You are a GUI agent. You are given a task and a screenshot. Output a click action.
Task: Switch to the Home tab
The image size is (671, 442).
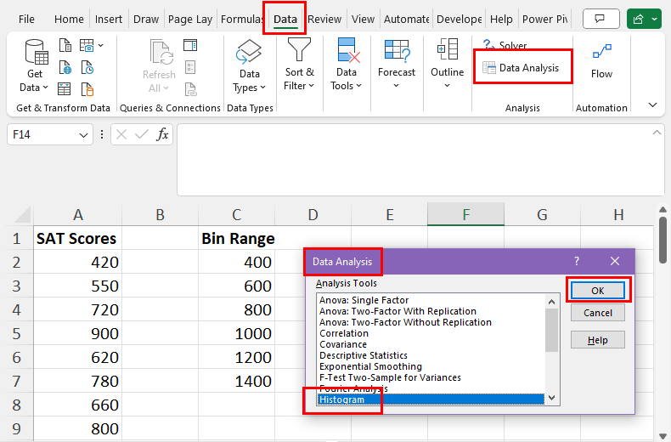coord(69,20)
